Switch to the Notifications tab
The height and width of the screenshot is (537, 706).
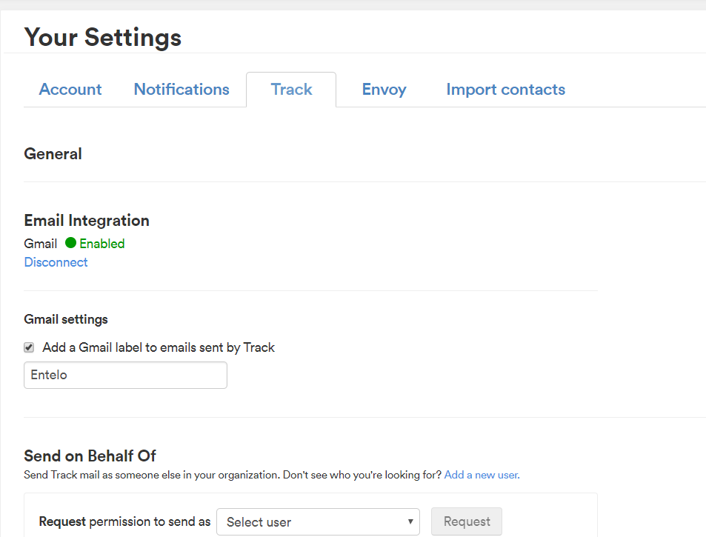(x=182, y=89)
